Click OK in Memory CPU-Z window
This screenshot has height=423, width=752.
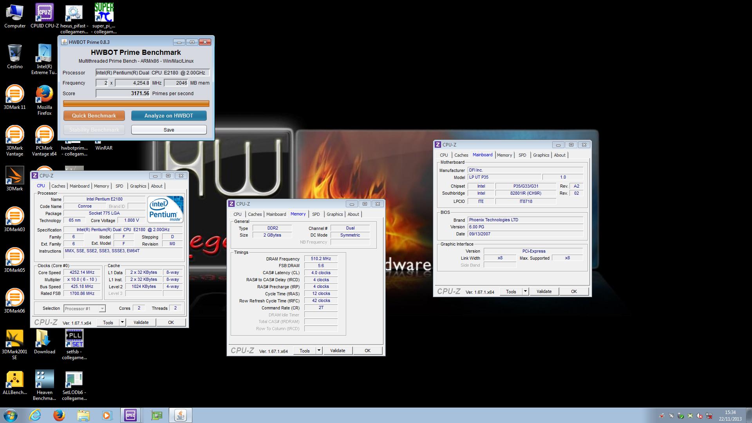(x=367, y=351)
